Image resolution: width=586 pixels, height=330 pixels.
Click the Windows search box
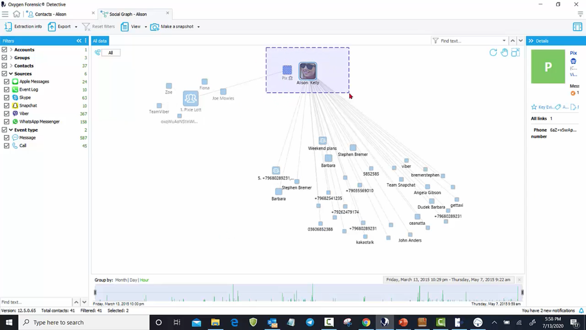pos(84,322)
